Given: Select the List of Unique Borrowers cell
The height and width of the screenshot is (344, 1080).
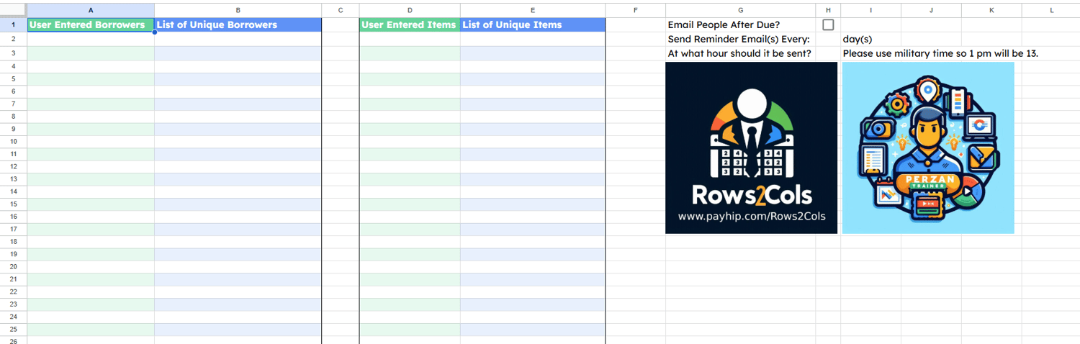Looking at the screenshot, I should pos(238,24).
